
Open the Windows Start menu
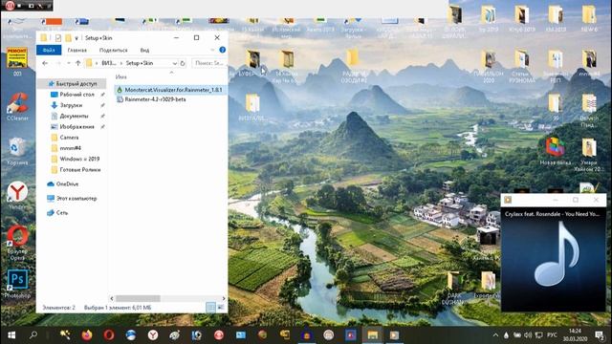click(x=11, y=335)
